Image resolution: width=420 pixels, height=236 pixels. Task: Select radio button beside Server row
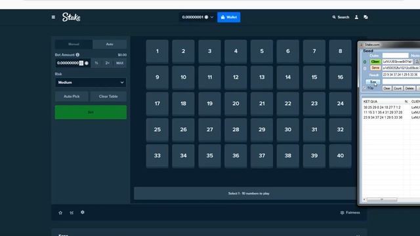[x=365, y=68]
